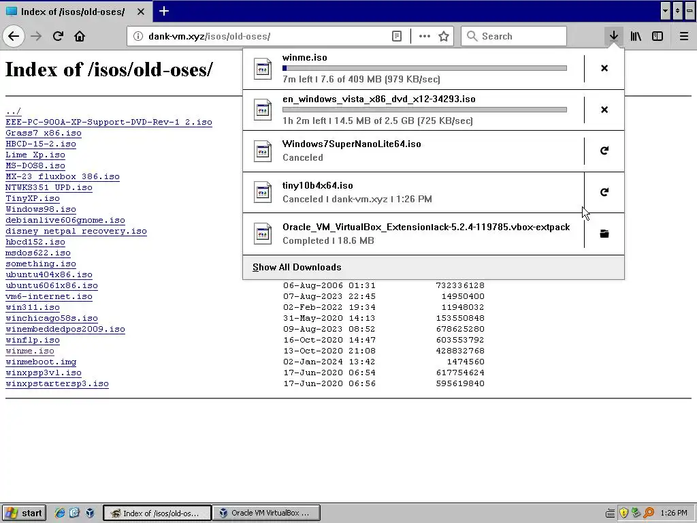Retry the Windows7SuperNanoLite64.iso download

tap(604, 150)
